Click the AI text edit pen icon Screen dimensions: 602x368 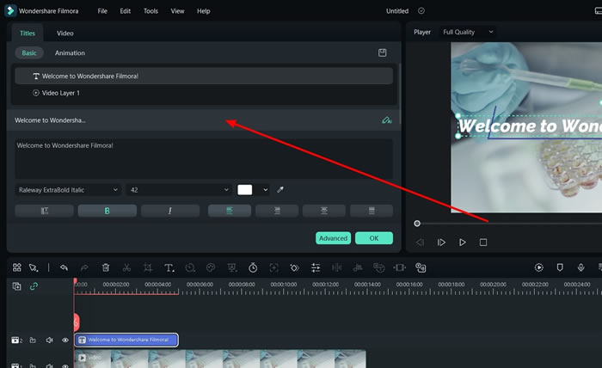(387, 120)
